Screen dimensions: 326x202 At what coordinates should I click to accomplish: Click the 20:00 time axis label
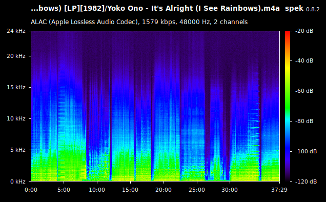164,190
